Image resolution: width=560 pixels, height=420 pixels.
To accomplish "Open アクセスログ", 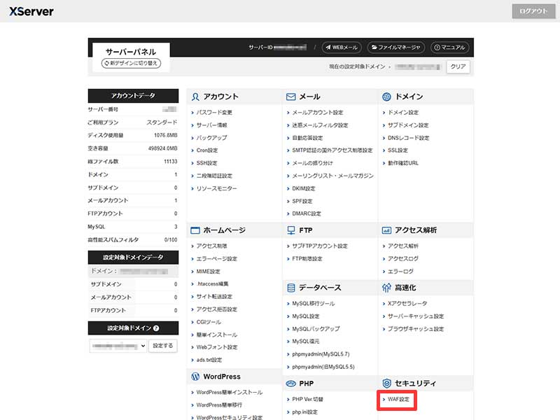I will [403, 258].
